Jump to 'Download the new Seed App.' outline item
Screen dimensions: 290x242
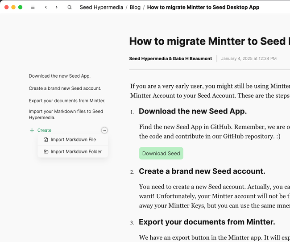[60, 76]
